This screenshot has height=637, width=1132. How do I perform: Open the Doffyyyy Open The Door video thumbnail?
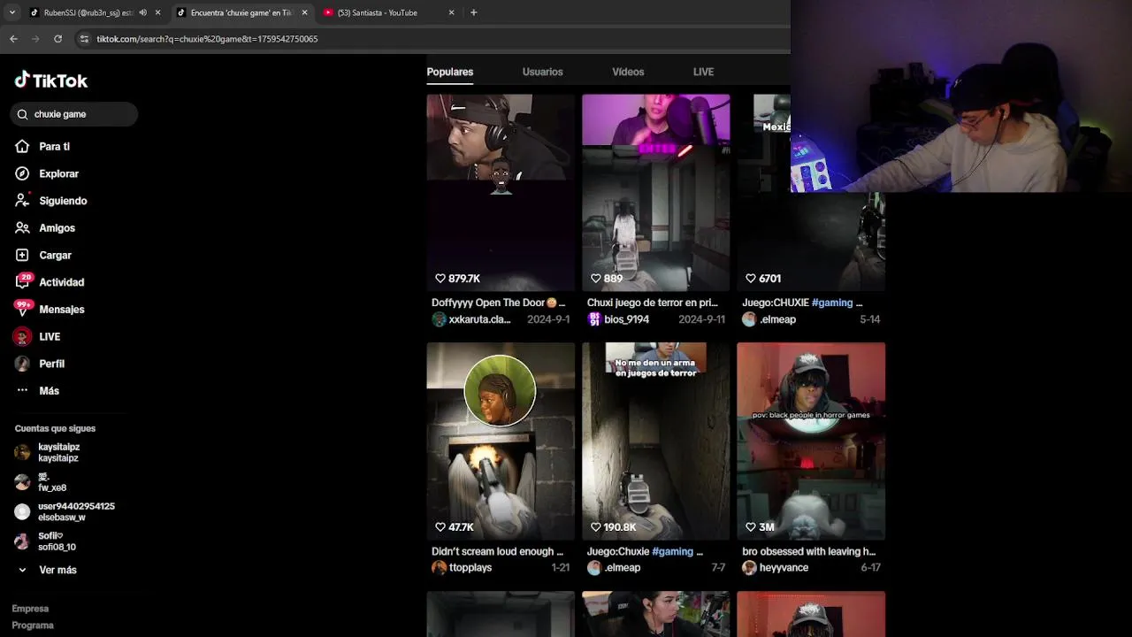[501, 192]
